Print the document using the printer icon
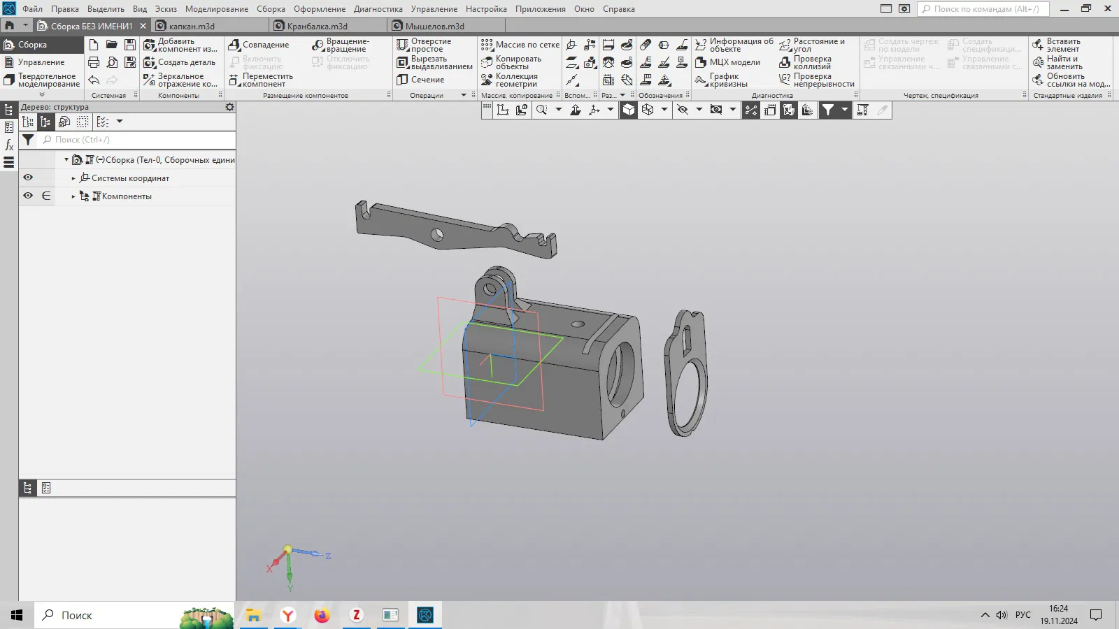This screenshot has width=1119, height=629. click(94, 62)
